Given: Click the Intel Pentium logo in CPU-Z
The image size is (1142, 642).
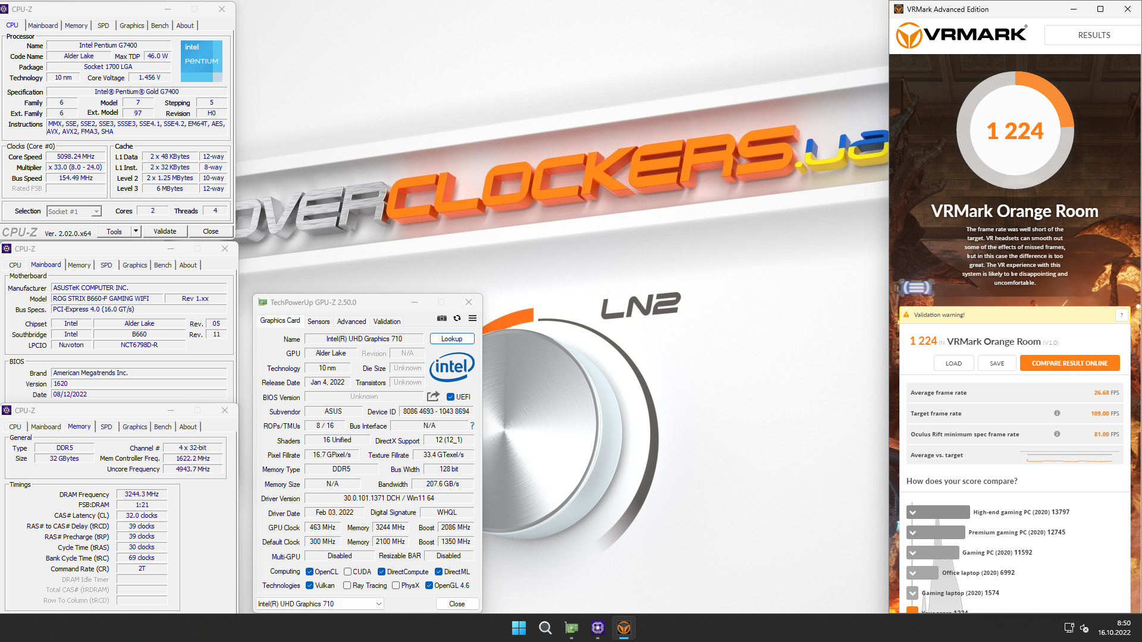Looking at the screenshot, I should (202, 61).
